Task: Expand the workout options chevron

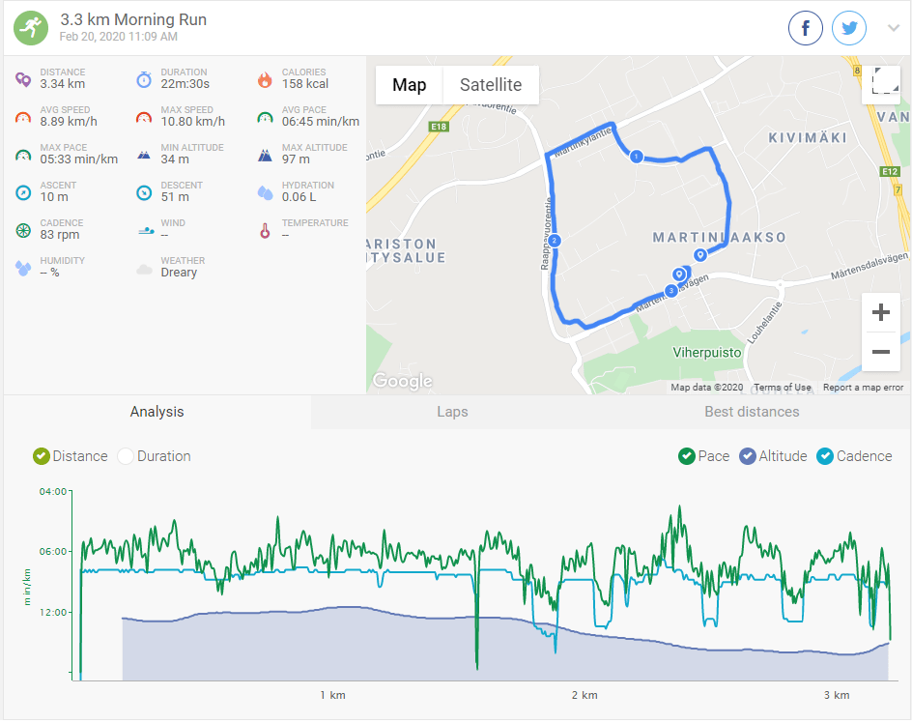Action: (894, 28)
